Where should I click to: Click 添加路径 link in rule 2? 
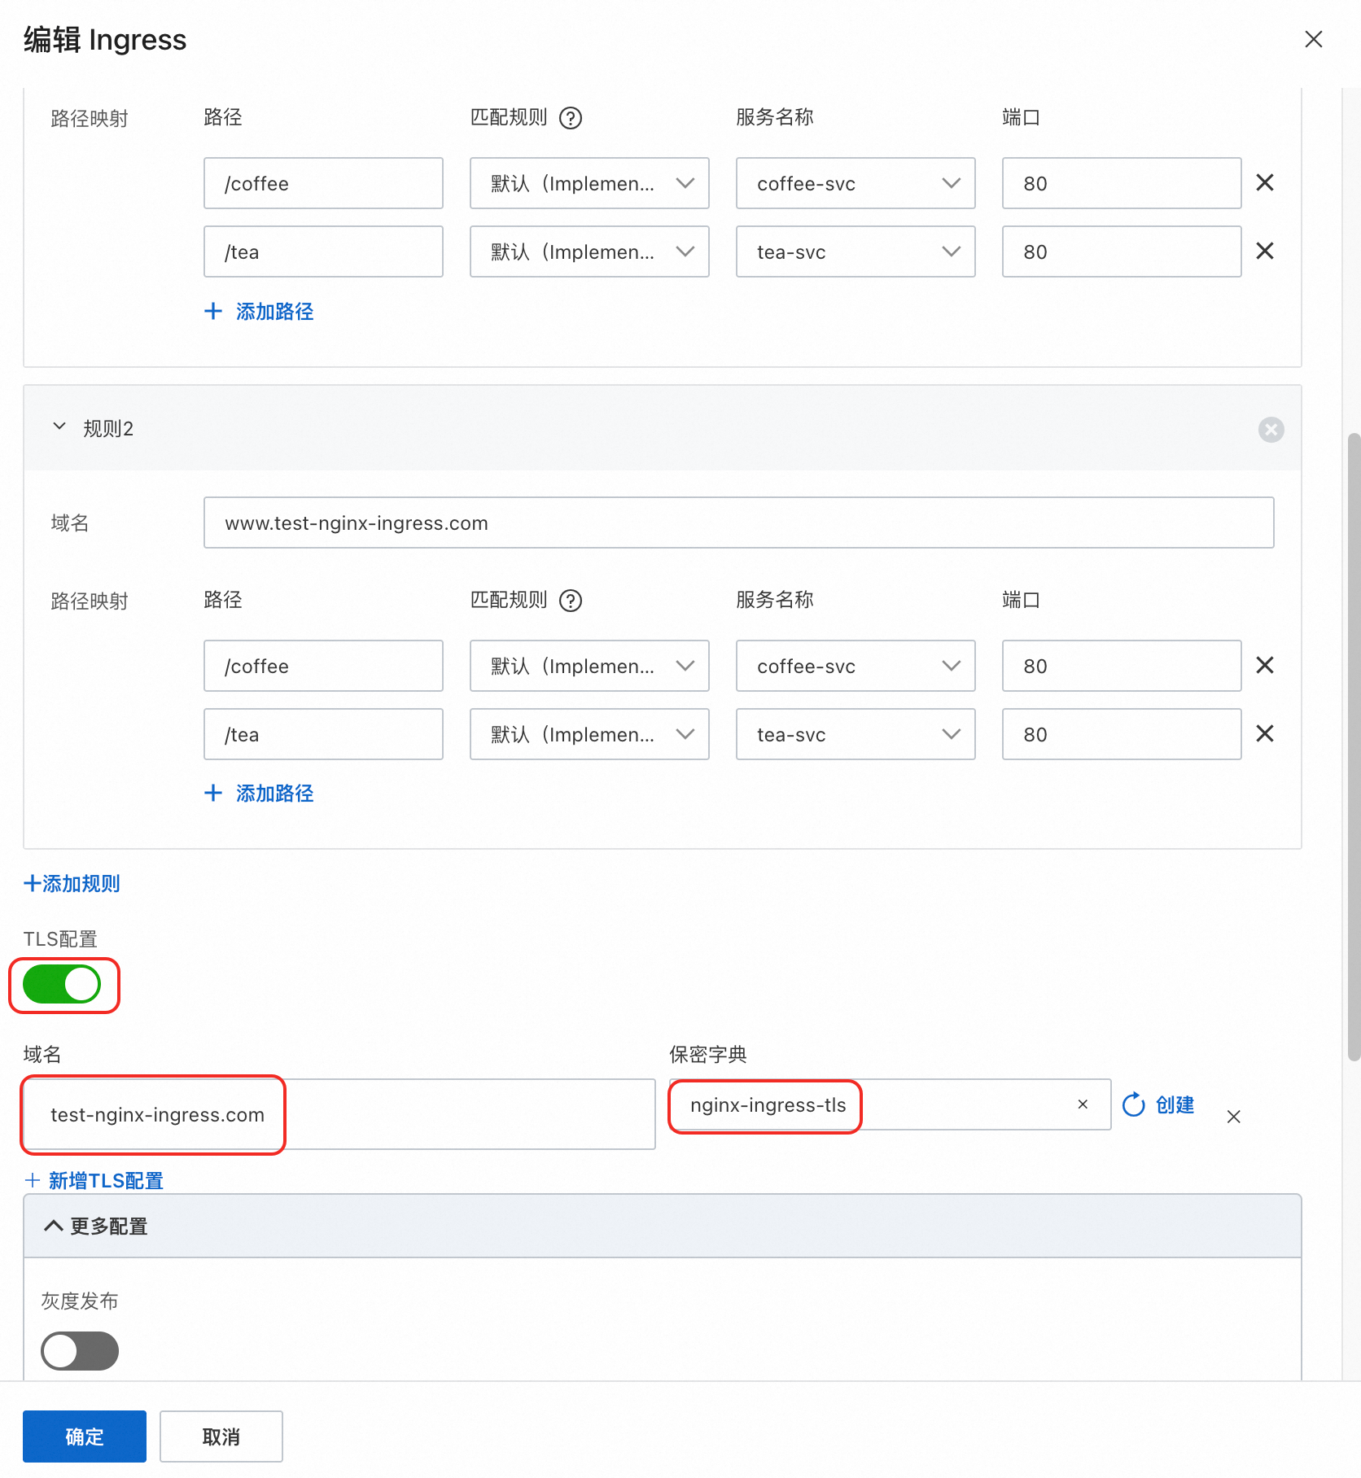(274, 793)
